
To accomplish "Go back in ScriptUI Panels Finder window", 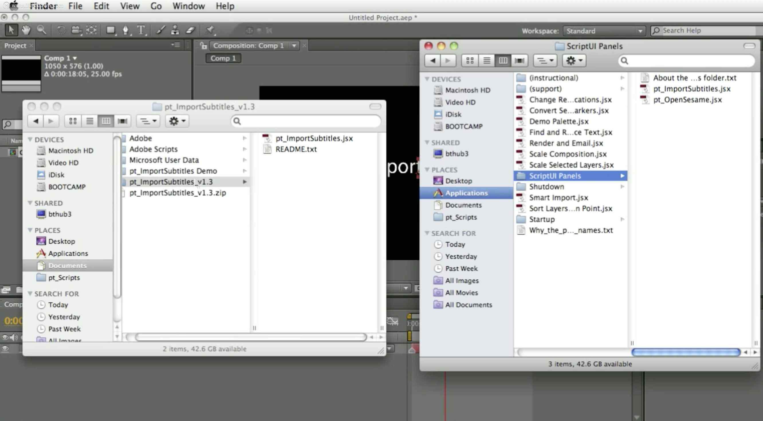I will coord(432,61).
